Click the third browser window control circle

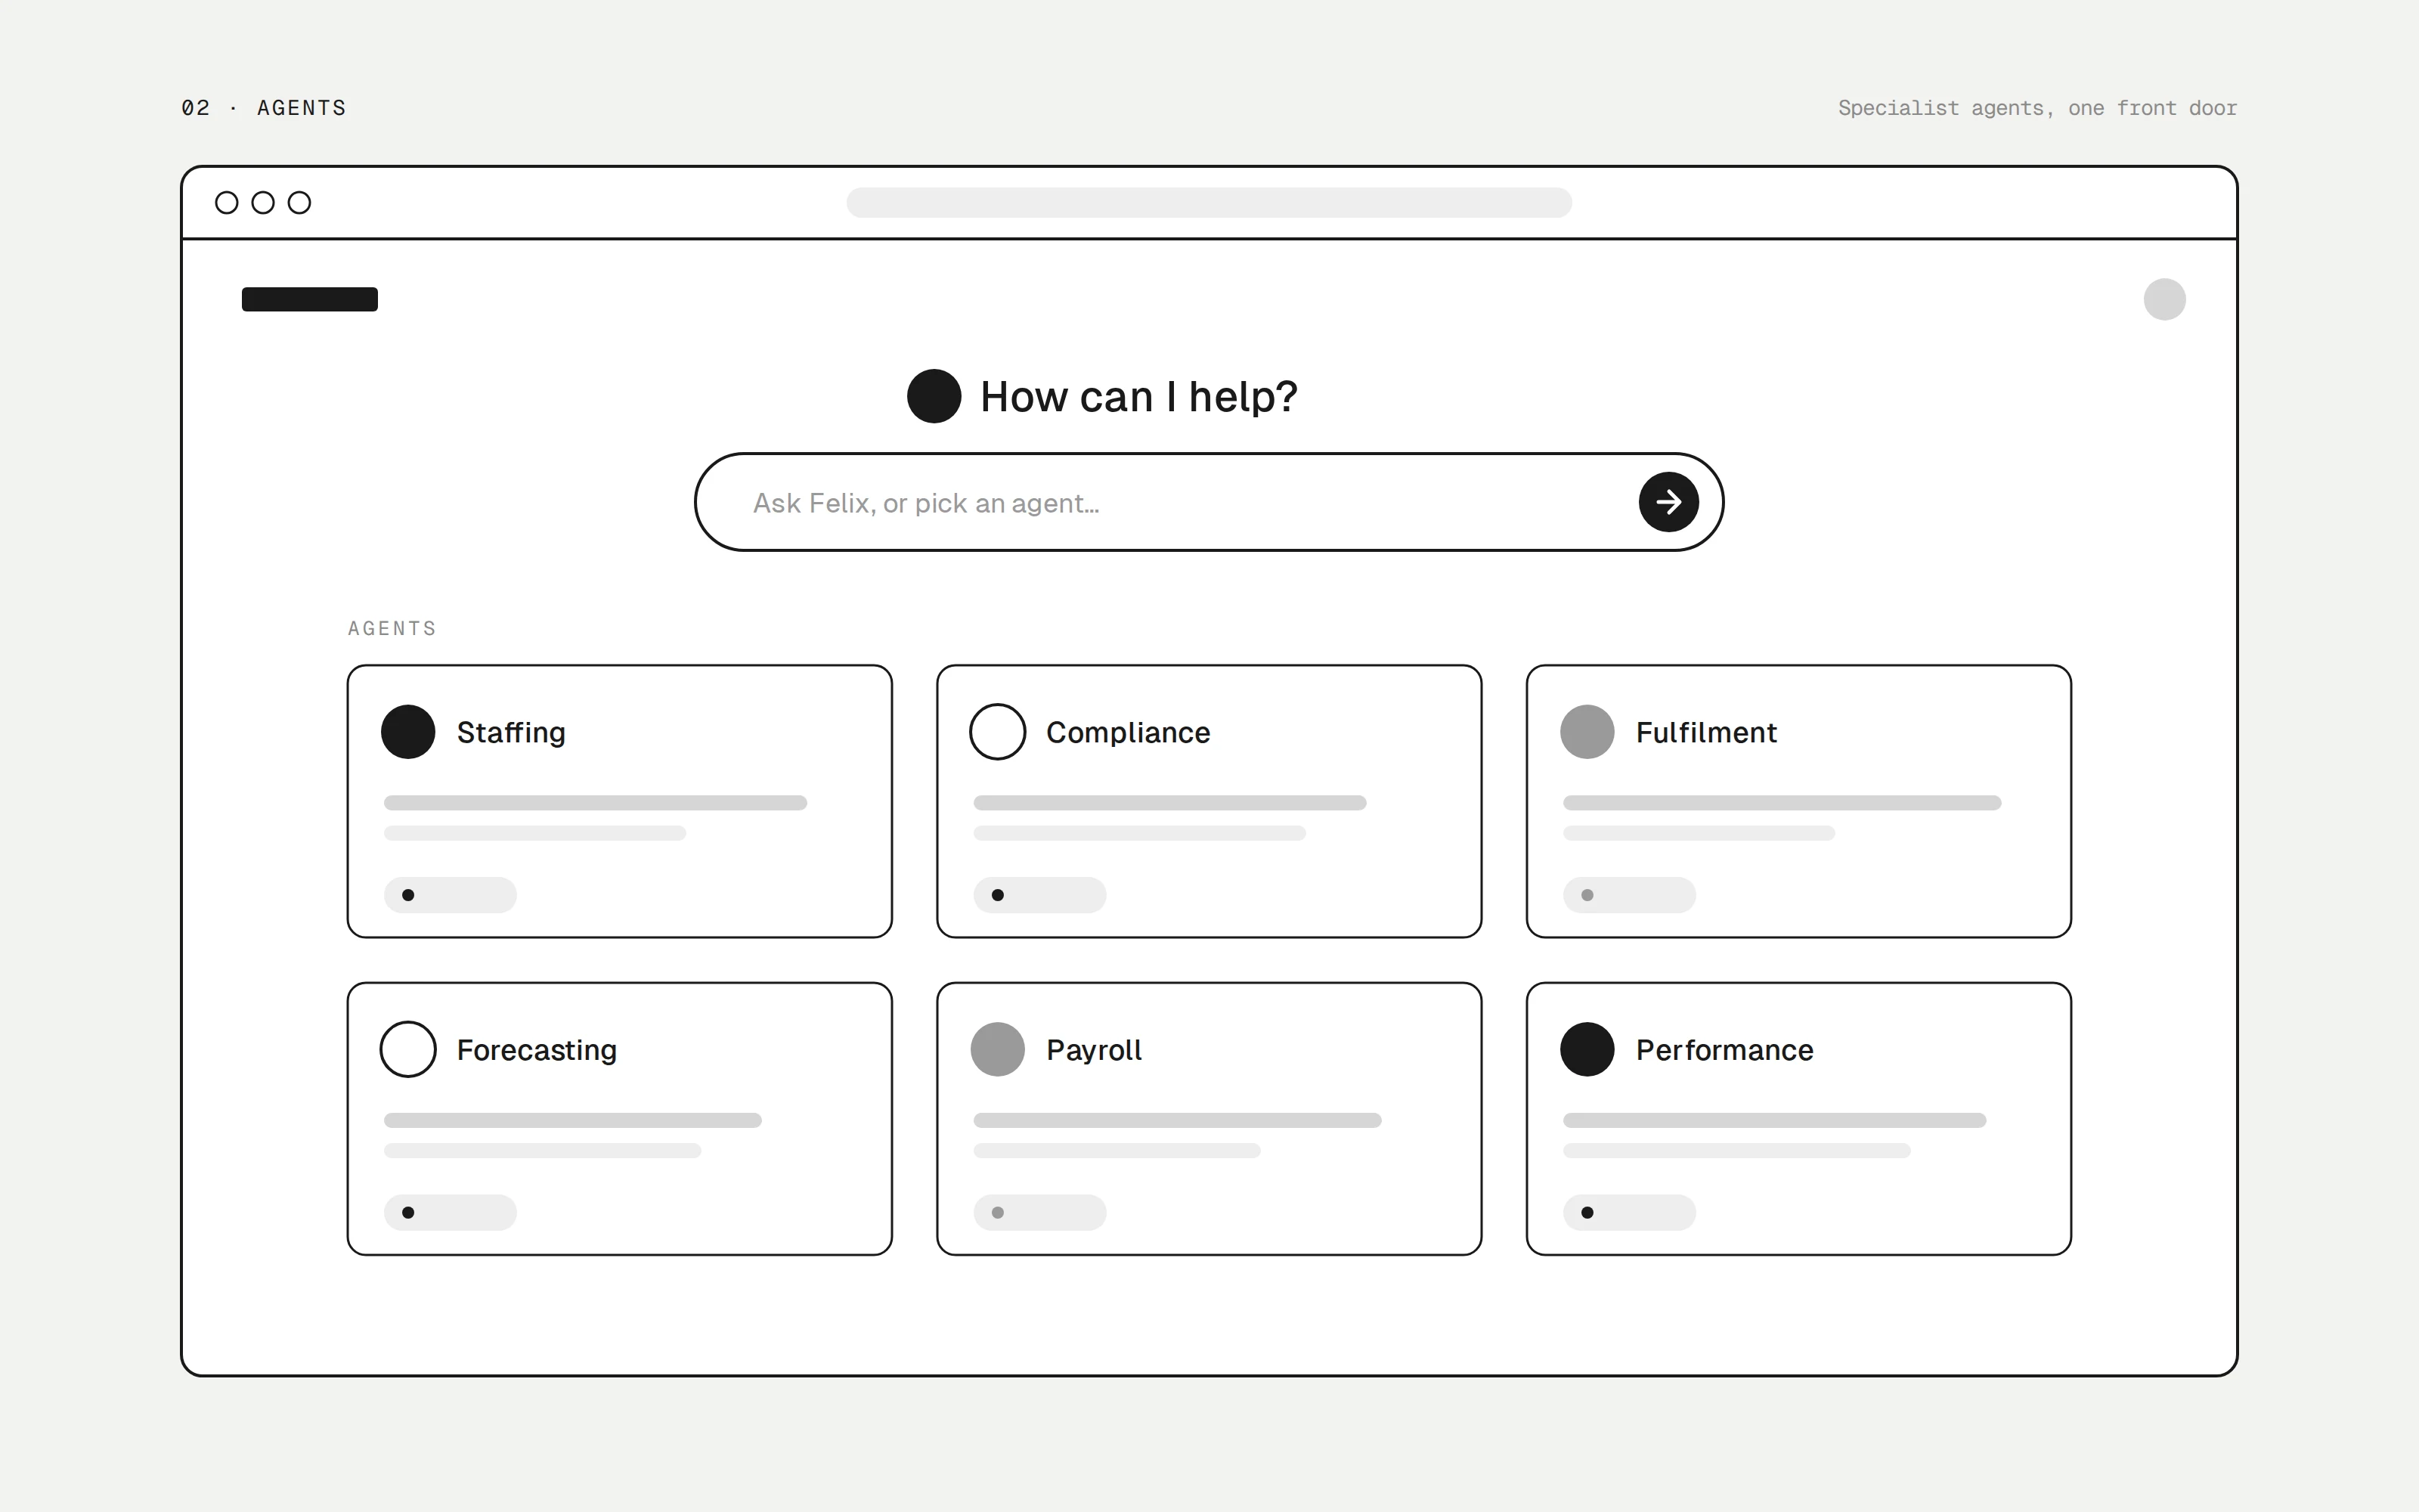[x=299, y=203]
